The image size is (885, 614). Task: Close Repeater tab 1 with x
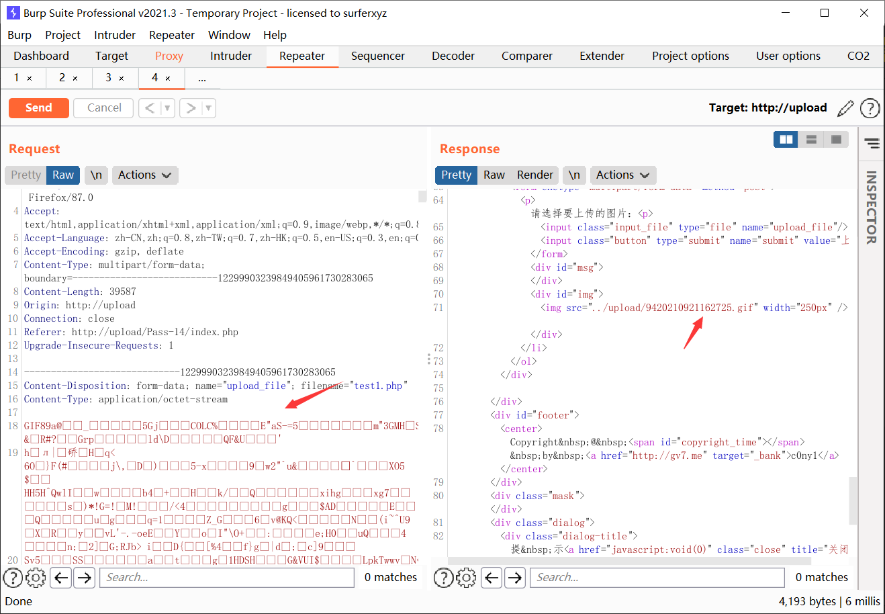30,79
